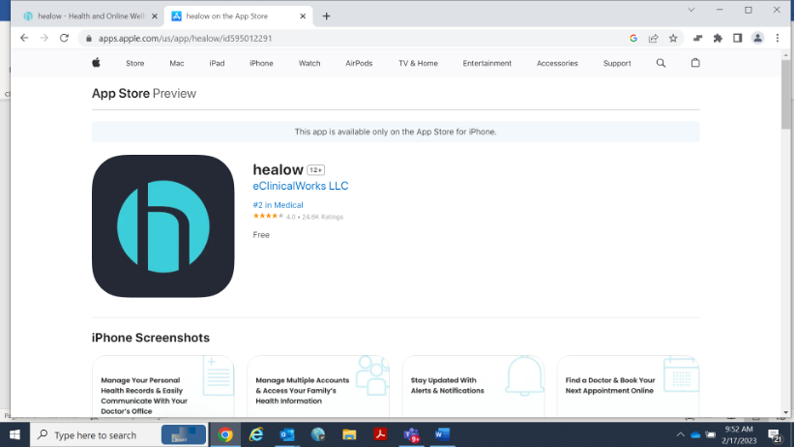795x447 pixels.
Task: Click the site lock icon in address bar
Action: 89,39
